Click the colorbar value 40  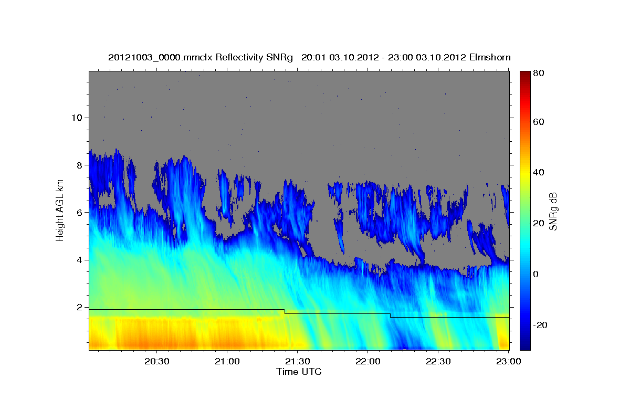point(538,173)
